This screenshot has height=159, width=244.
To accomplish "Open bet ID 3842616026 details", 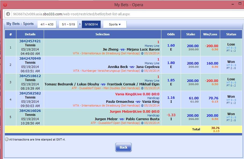I will [30, 111].
